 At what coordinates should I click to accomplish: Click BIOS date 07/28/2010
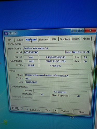pyautogui.click(x=56, y=82)
